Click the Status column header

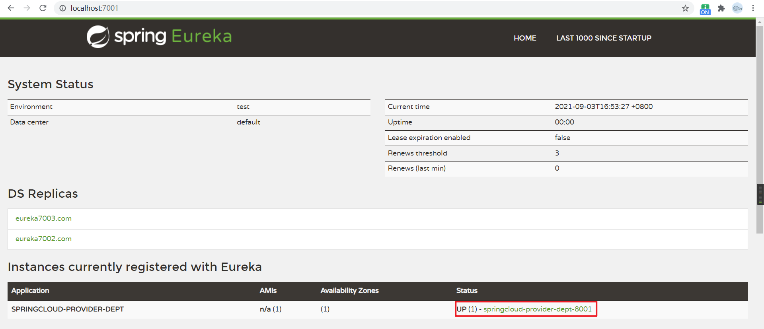[467, 291]
